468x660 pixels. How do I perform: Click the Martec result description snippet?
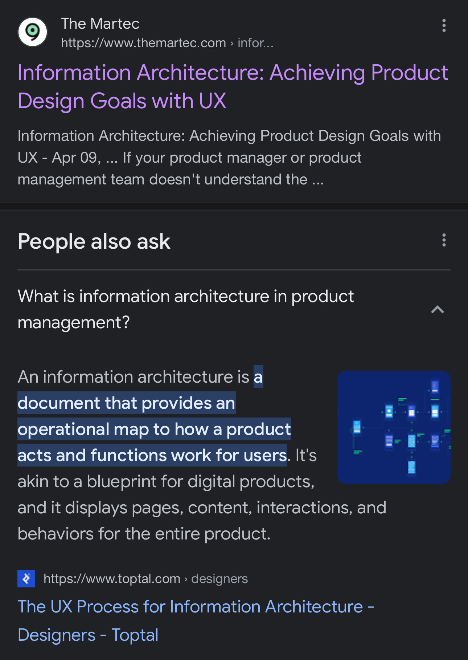(x=229, y=158)
